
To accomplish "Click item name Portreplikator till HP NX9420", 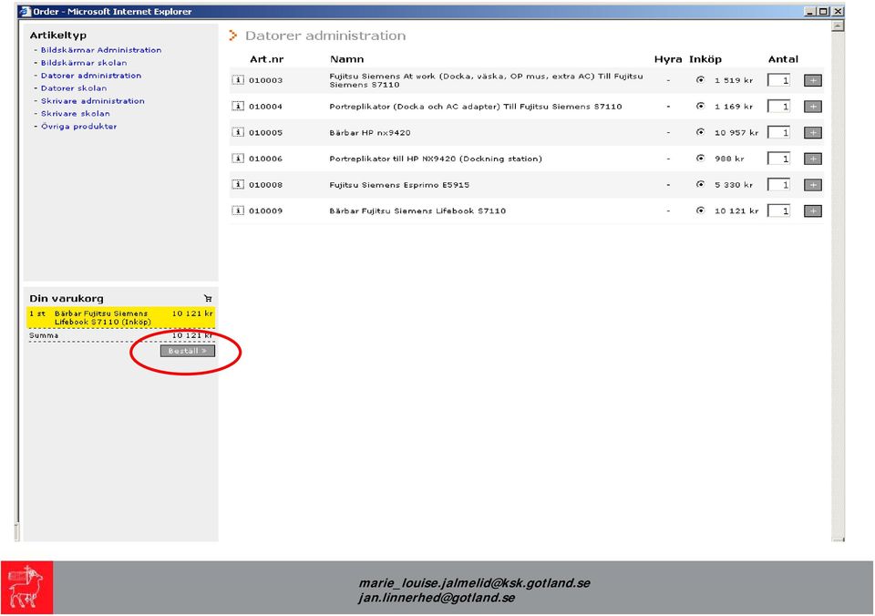I will point(436,159).
